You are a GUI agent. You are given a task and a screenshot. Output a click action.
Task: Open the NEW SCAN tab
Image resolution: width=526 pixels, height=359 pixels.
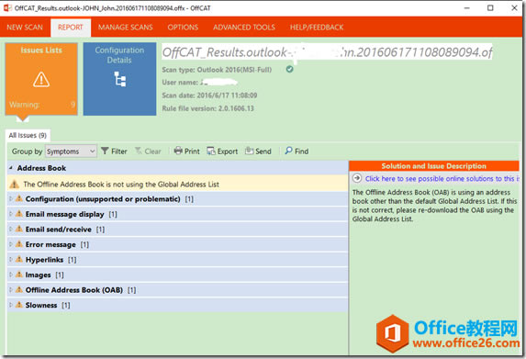(x=25, y=28)
